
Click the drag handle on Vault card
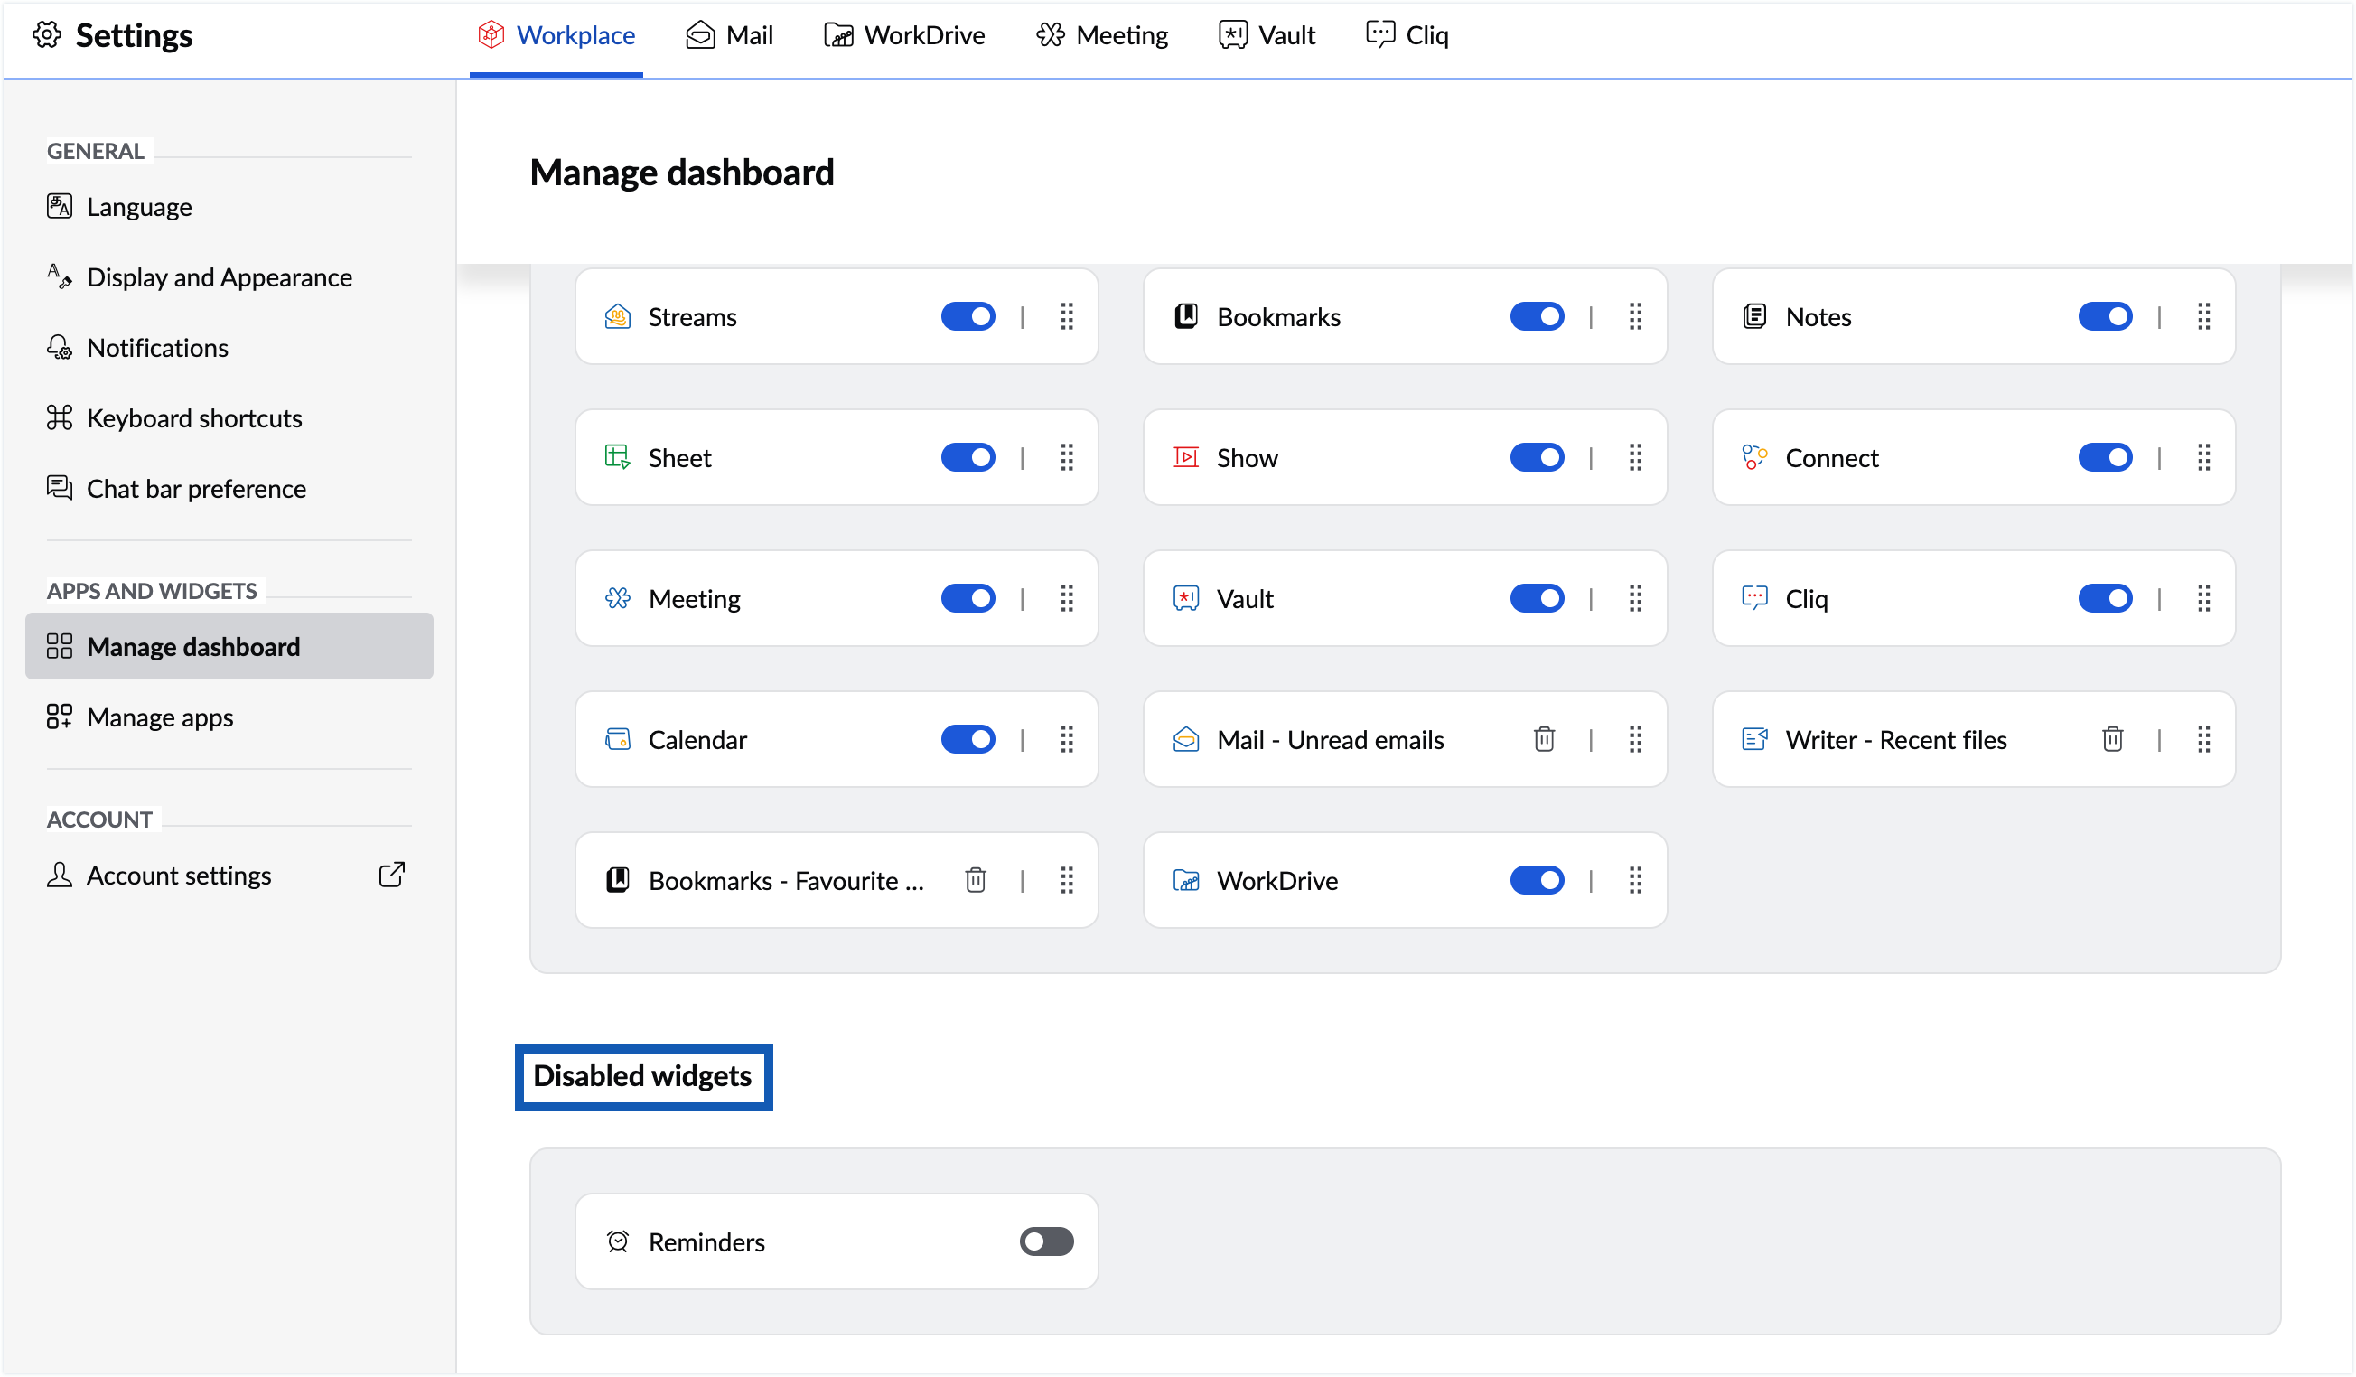(x=1635, y=598)
